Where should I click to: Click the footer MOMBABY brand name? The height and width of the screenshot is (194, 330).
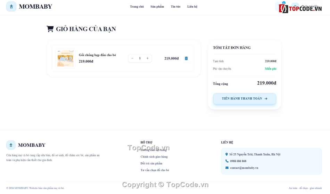click(x=32, y=145)
